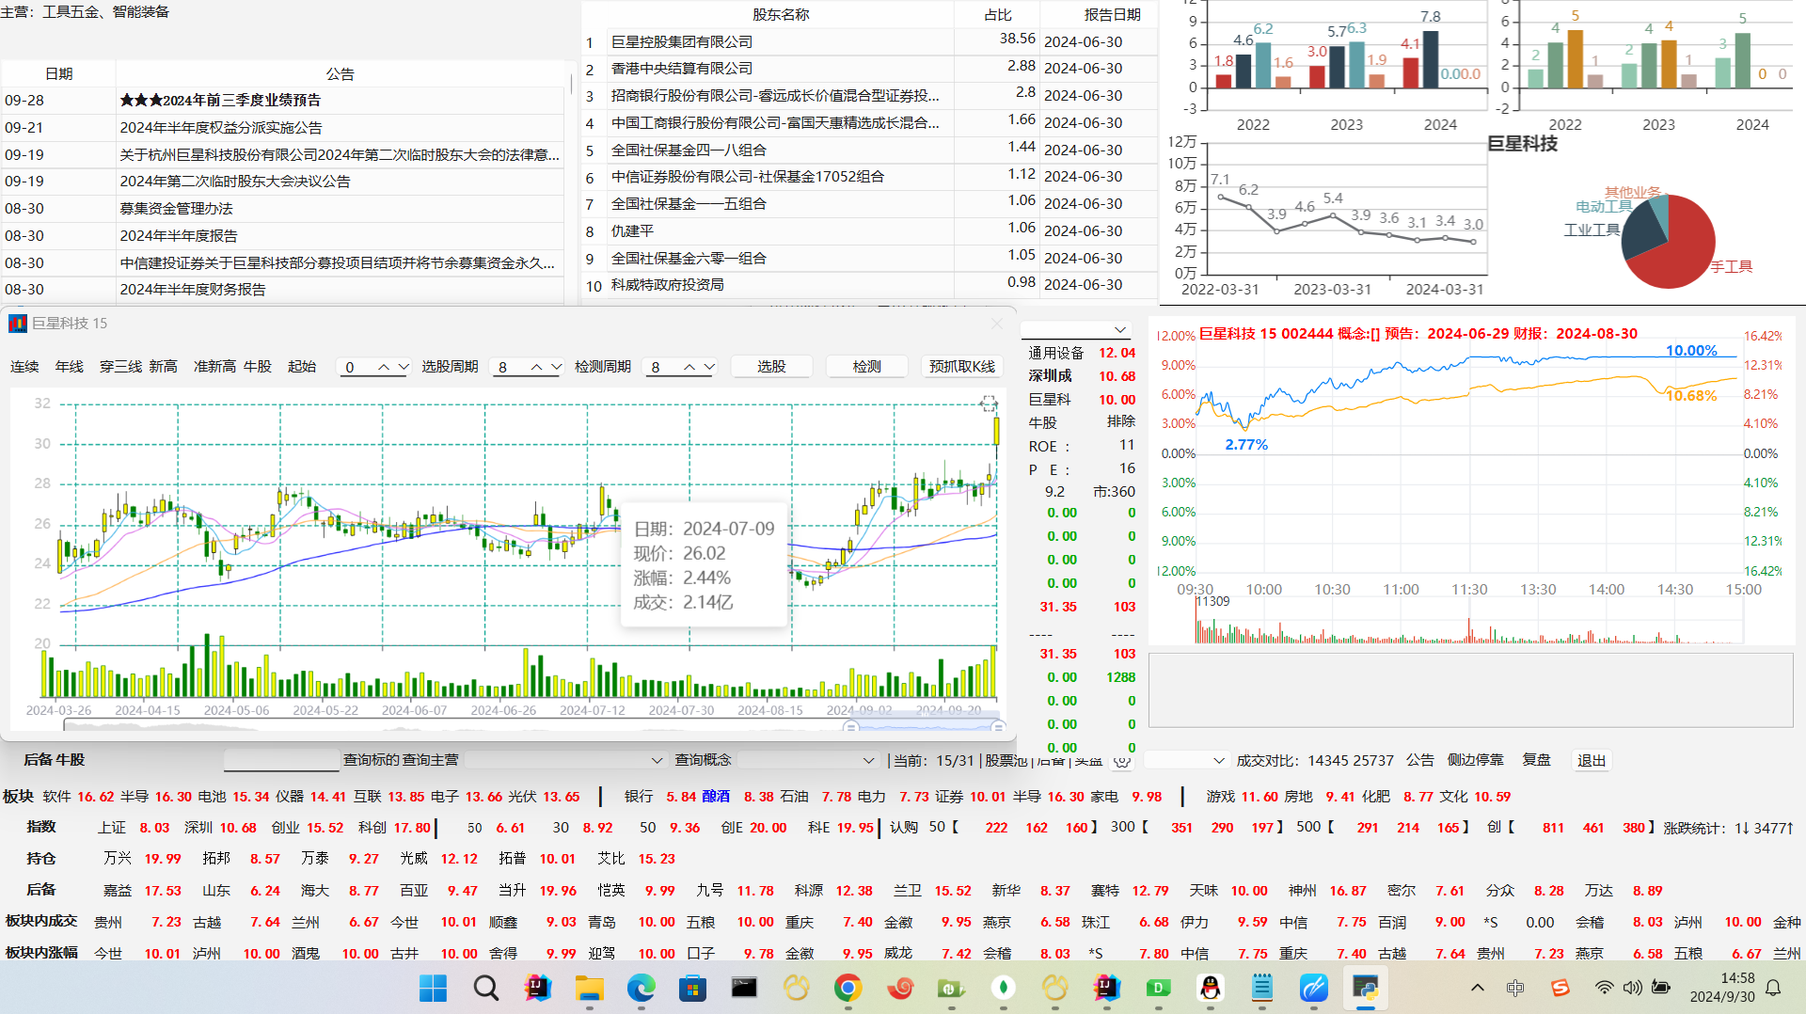Open the MongoDB leaf taskbar icon
Screen dimensions: 1806x1014
point(1004,988)
